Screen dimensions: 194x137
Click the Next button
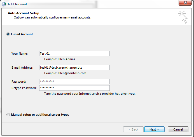[x=154, y=129]
